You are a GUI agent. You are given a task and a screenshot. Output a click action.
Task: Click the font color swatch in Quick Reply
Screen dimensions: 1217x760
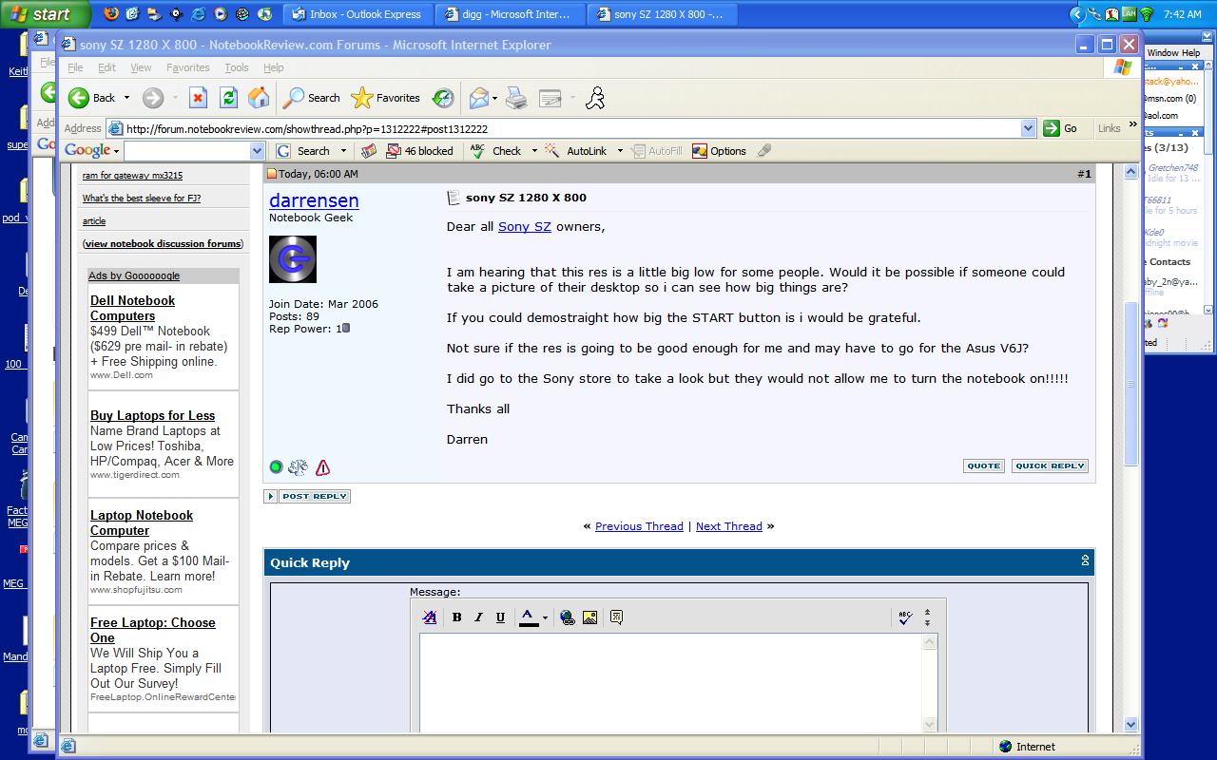pos(529,617)
